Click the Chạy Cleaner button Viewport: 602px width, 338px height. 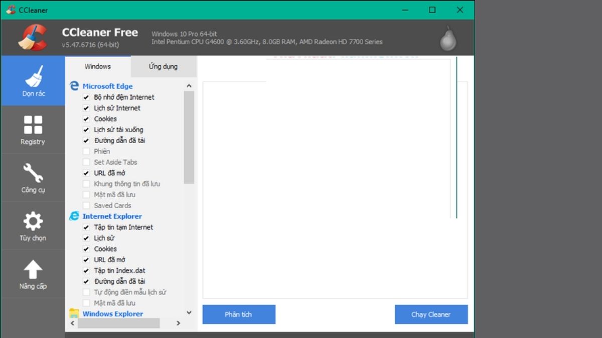[x=431, y=314]
